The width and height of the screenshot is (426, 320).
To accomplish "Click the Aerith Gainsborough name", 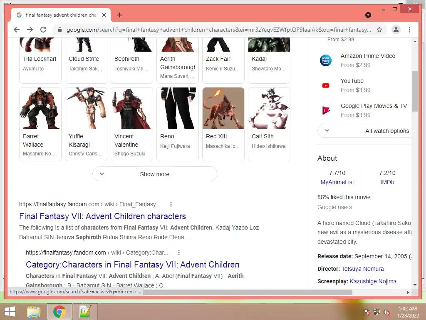I will [x=177, y=63].
